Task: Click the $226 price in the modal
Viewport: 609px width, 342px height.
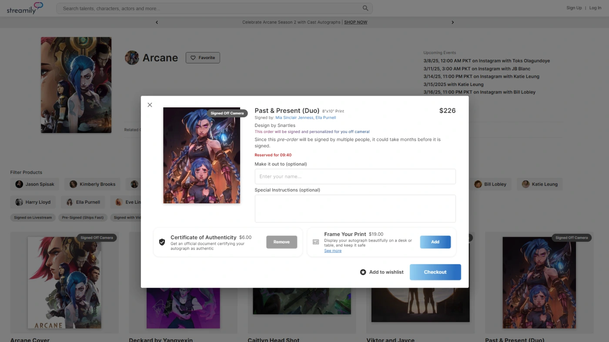Action: tap(447, 111)
